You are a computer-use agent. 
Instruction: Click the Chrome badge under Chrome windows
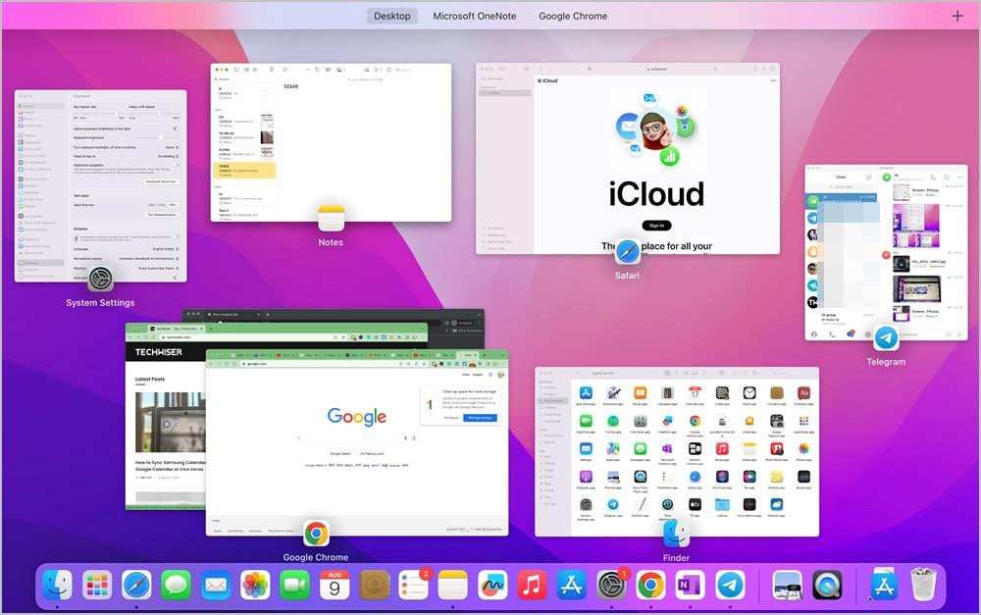pos(316,534)
